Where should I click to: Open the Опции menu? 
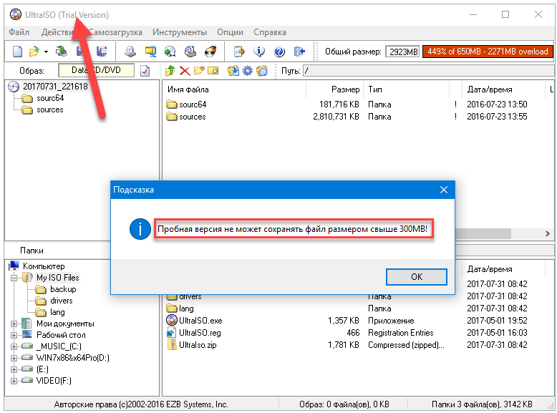click(x=231, y=32)
